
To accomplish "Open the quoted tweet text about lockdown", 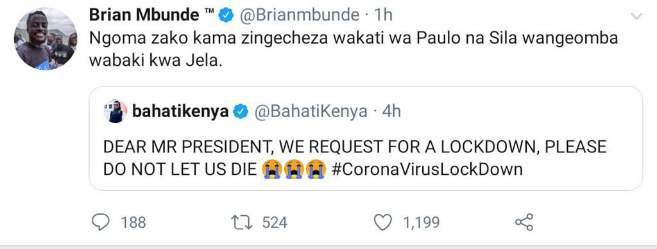I will (354, 158).
